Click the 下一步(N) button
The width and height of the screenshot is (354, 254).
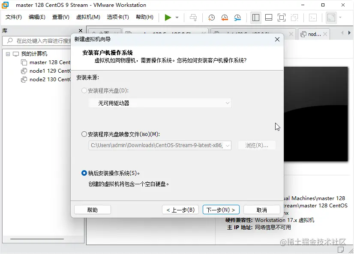tap(221, 210)
